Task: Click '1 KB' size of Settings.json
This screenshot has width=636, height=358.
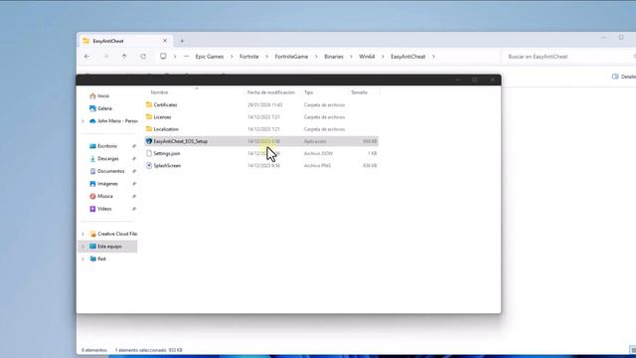Action: coord(373,153)
